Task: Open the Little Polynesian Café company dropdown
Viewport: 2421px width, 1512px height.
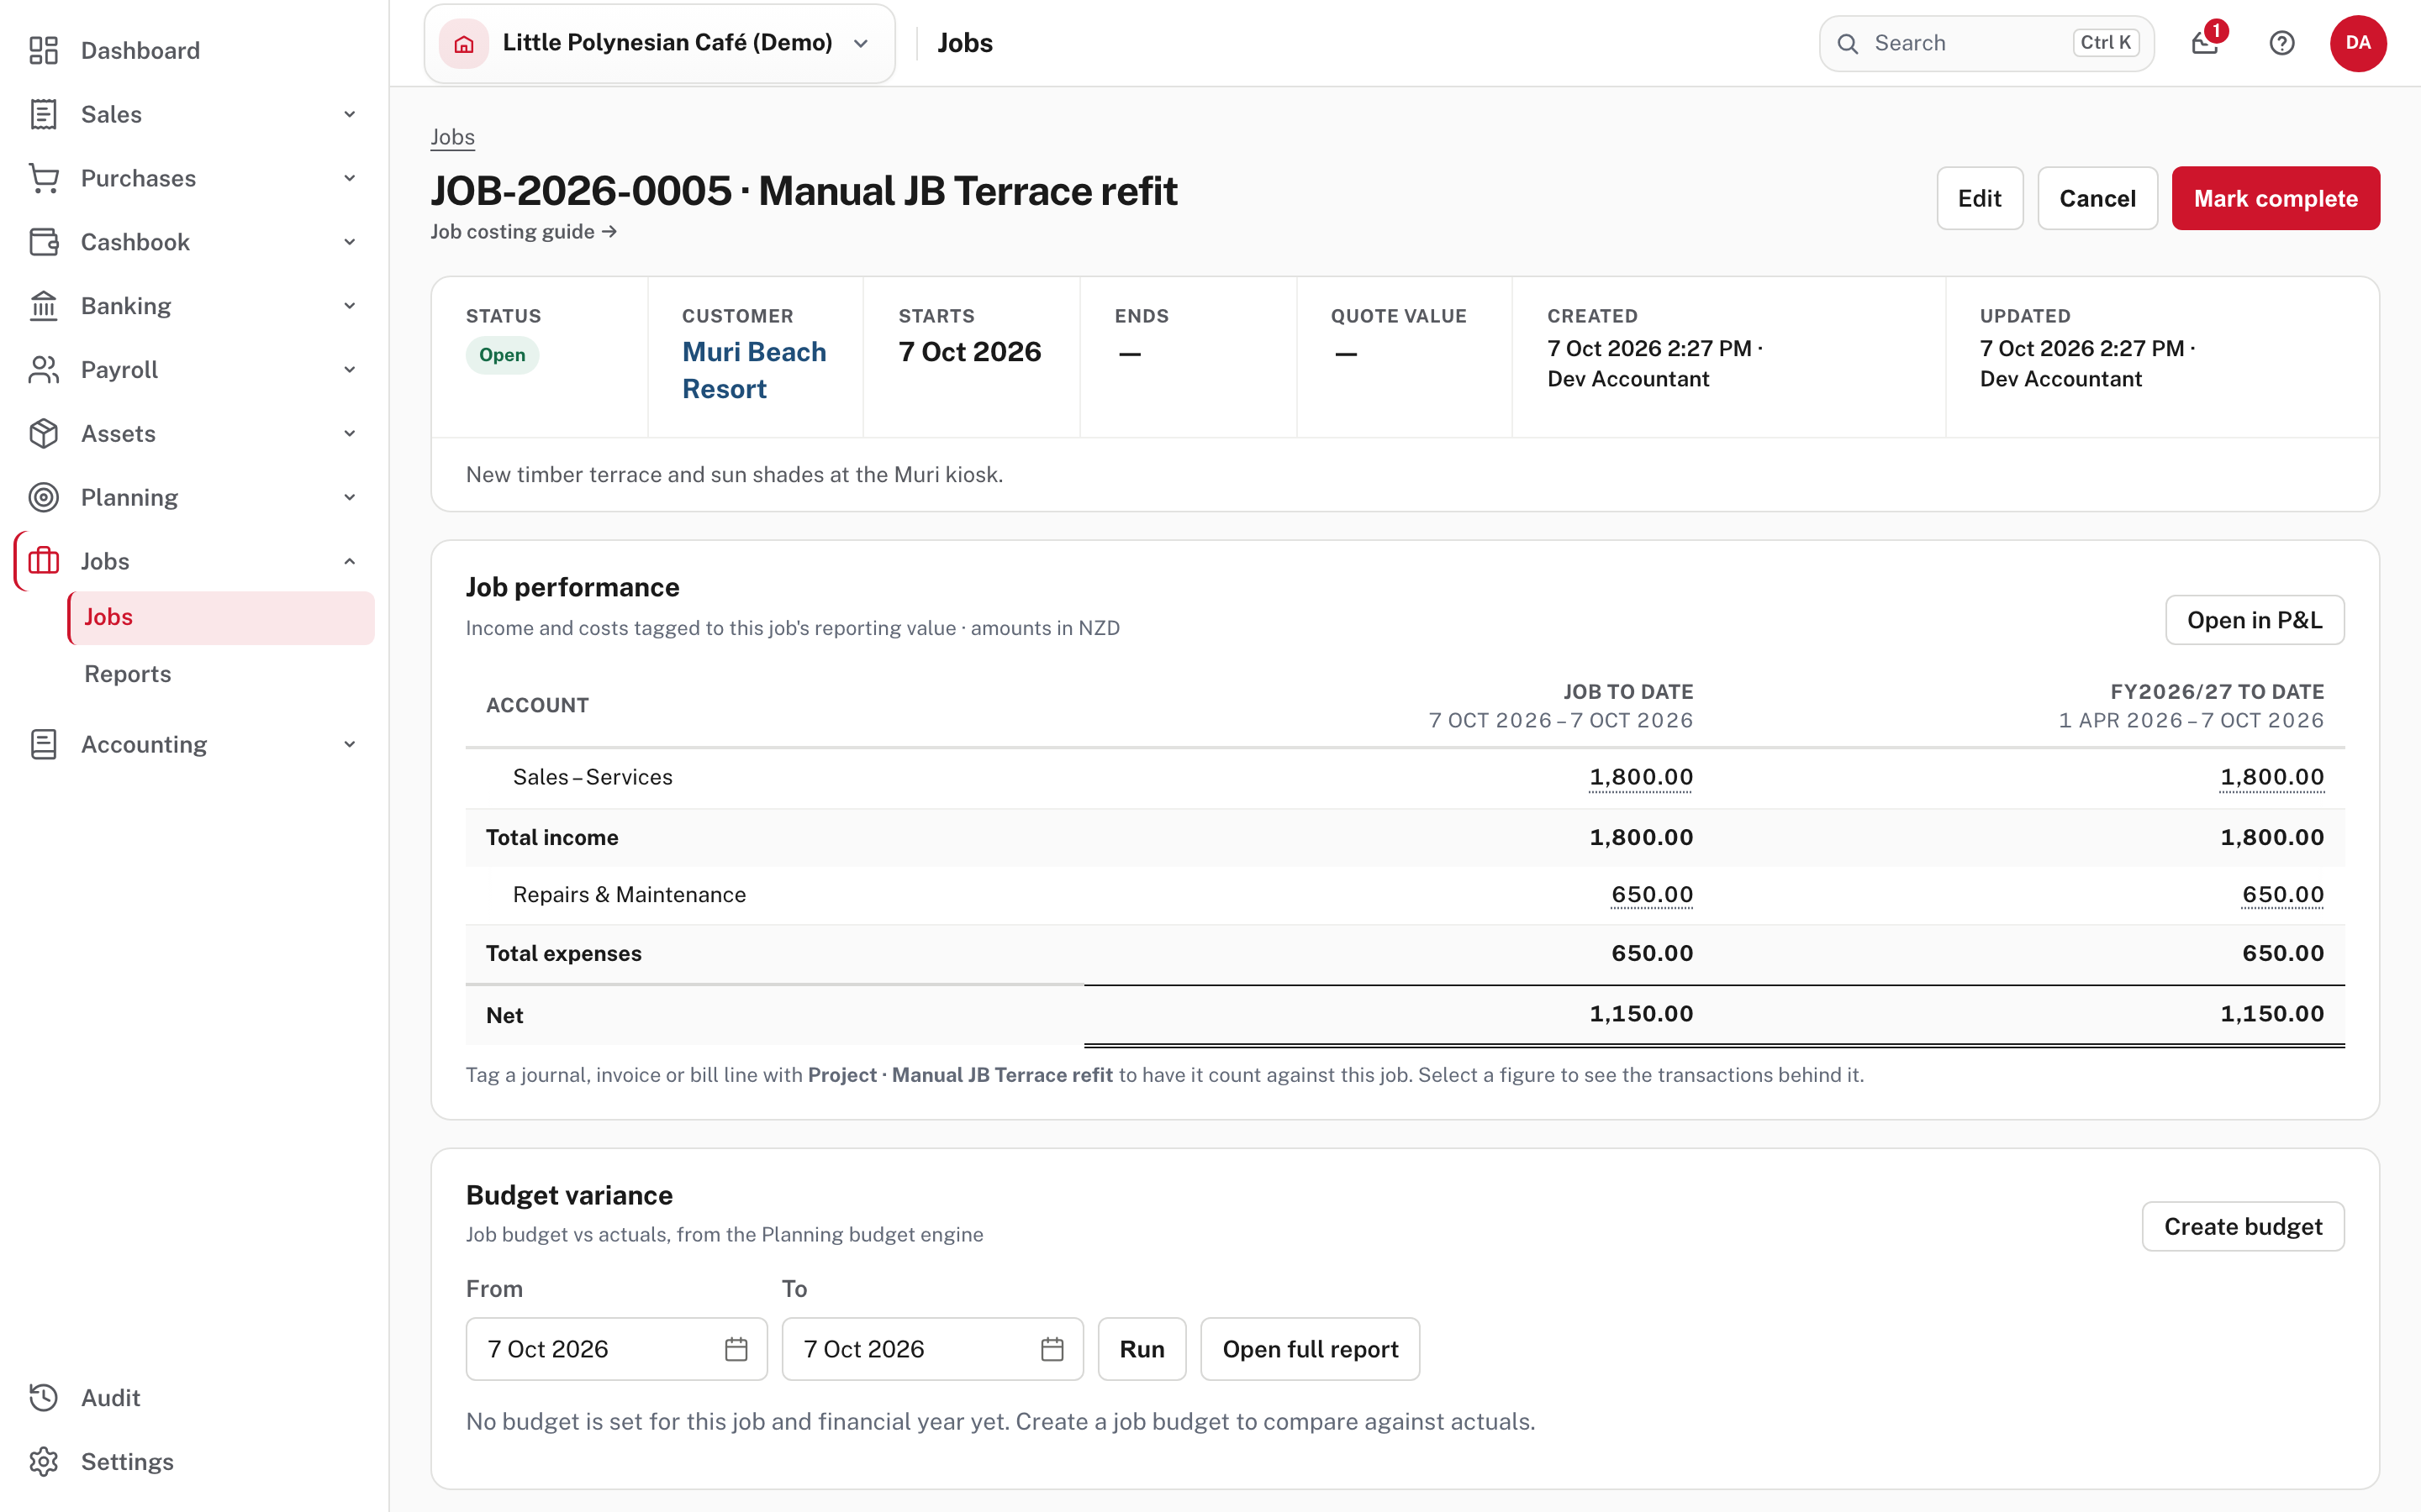Action: click(659, 43)
